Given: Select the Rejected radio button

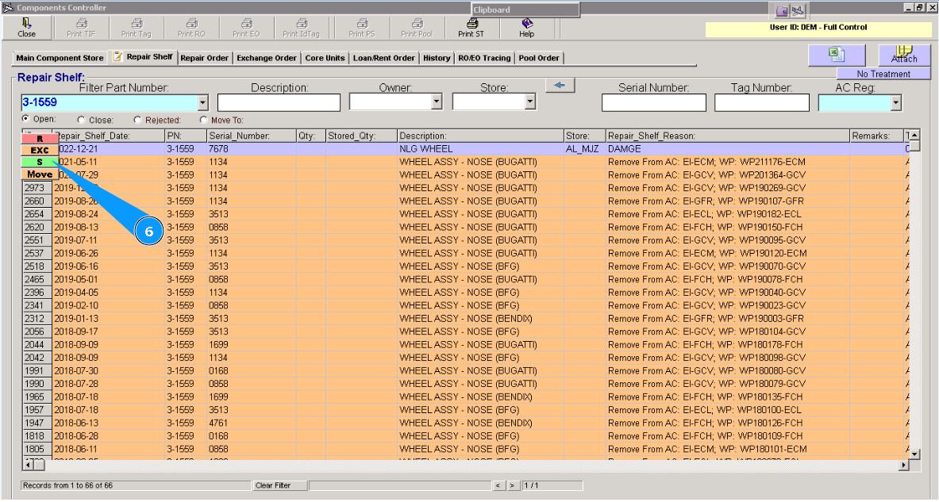Looking at the screenshot, I should pyautogui.click(x=138, y=120).
